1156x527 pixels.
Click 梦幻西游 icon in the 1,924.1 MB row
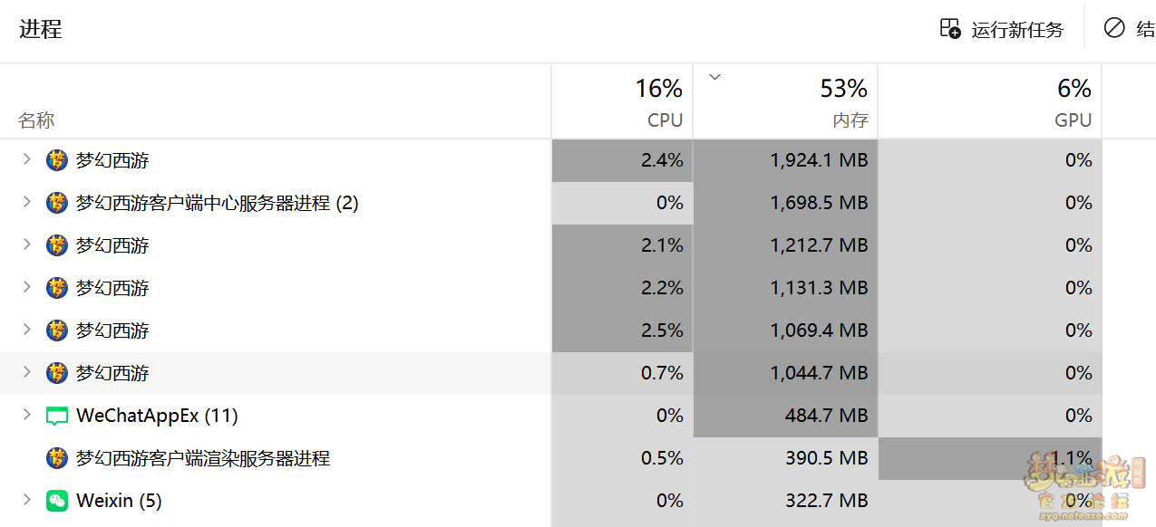tap(57, 160)
